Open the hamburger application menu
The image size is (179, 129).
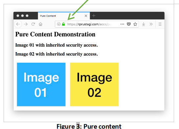[x=160, y=24]
